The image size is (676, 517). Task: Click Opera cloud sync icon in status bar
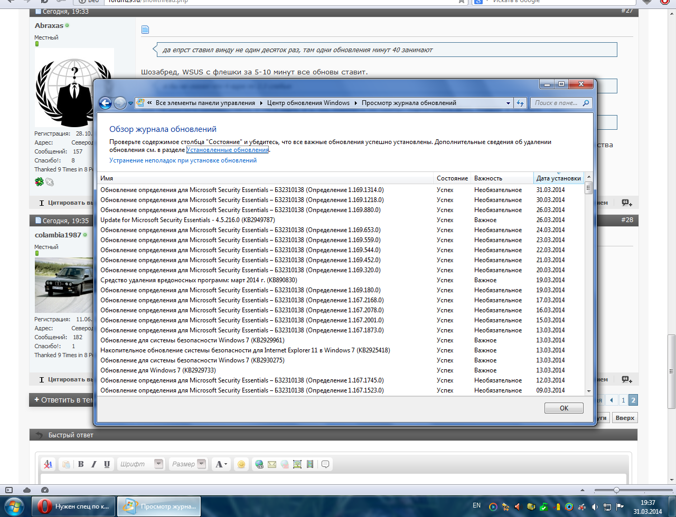27,490
